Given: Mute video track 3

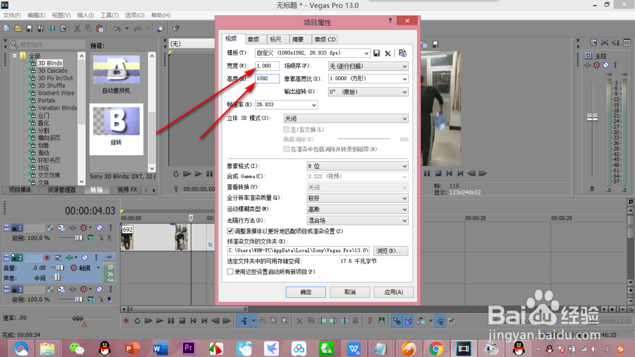Looking at the screenshot, I should [x=99, y=290].
